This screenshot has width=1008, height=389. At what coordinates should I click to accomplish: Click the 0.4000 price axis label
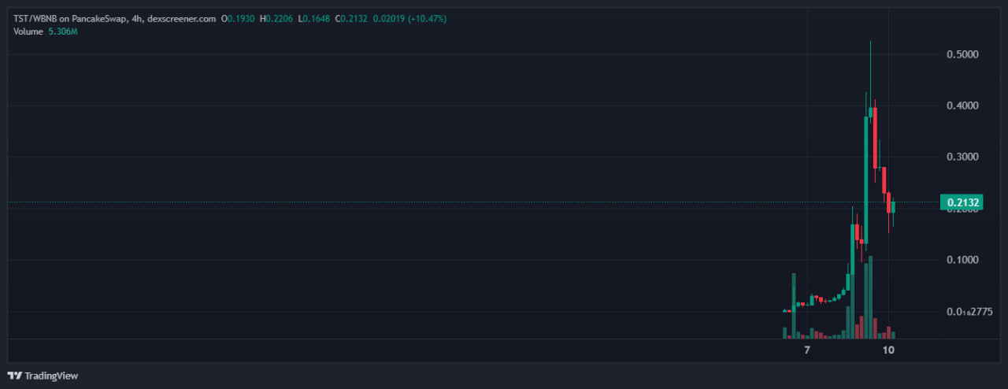click(962, 106)
